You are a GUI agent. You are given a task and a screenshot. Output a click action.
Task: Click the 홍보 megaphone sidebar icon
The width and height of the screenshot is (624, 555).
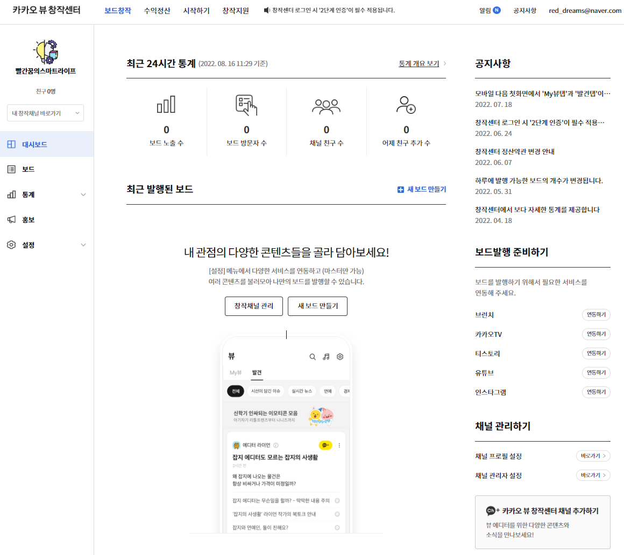(11, 219)
